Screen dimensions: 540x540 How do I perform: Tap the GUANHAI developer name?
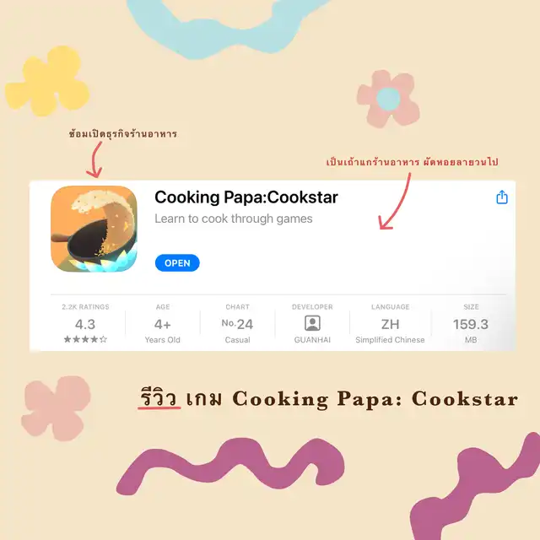point(312,340)
